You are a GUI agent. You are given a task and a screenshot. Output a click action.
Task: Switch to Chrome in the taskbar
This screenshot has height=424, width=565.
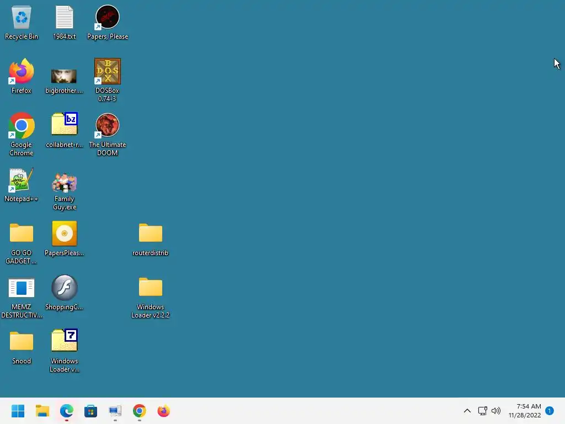click(x=140, y=411)
